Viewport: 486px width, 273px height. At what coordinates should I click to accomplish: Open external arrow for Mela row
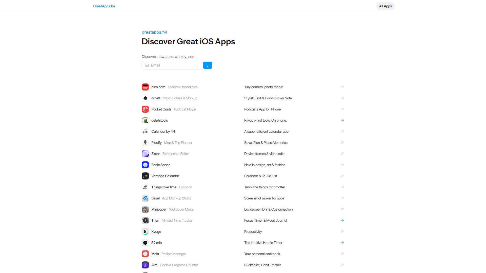coord(342,254)
